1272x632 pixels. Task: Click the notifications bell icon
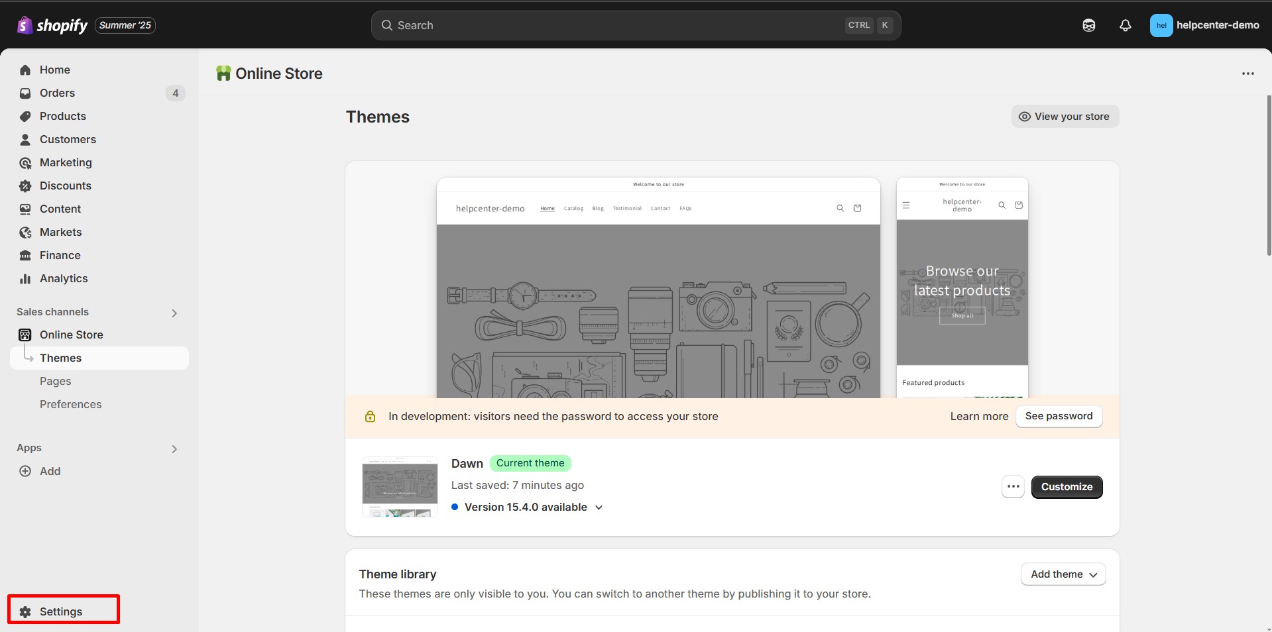tap(1125, 26)
